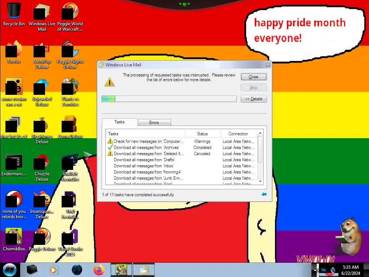369x277 pixels.
Task: Switch to the Errors tab
Action: 154,123
